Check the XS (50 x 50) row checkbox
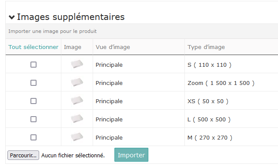The height and width of the screenshot is (166, 278). click(33, 101)
